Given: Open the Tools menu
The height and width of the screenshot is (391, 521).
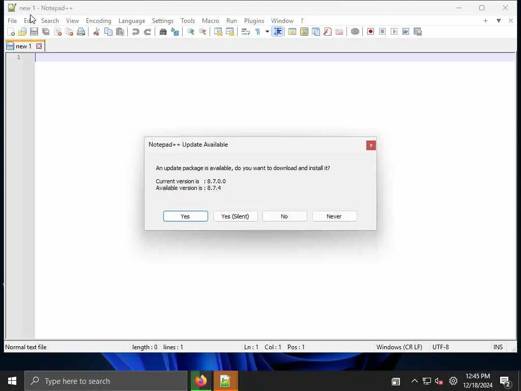Looking at the screenshot, I should (188, 20).
